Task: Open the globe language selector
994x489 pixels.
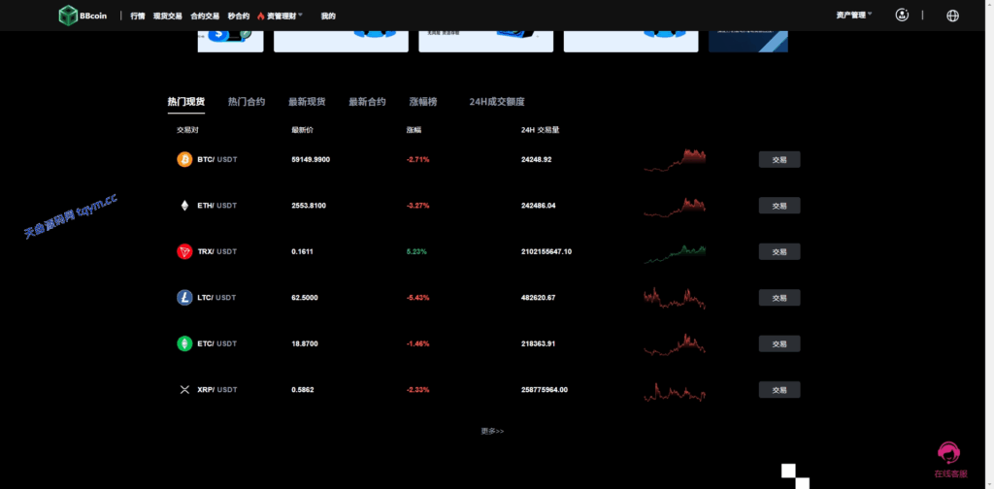Action: (x=952, y=16)
